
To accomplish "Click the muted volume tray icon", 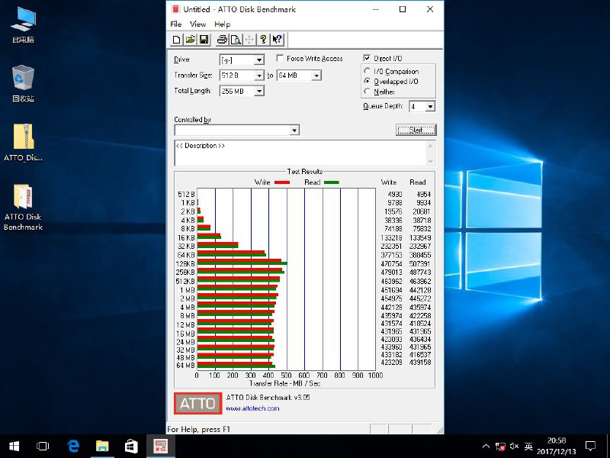I will coord(514,447).
